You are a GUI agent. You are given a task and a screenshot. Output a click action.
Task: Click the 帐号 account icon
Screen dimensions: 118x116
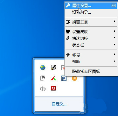pyautogui.click(x=68, y=55)
